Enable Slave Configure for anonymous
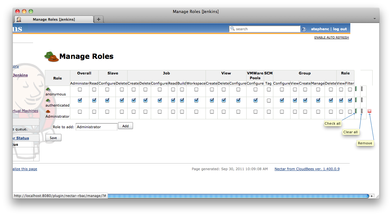392x216 pixels. (107, 89)
